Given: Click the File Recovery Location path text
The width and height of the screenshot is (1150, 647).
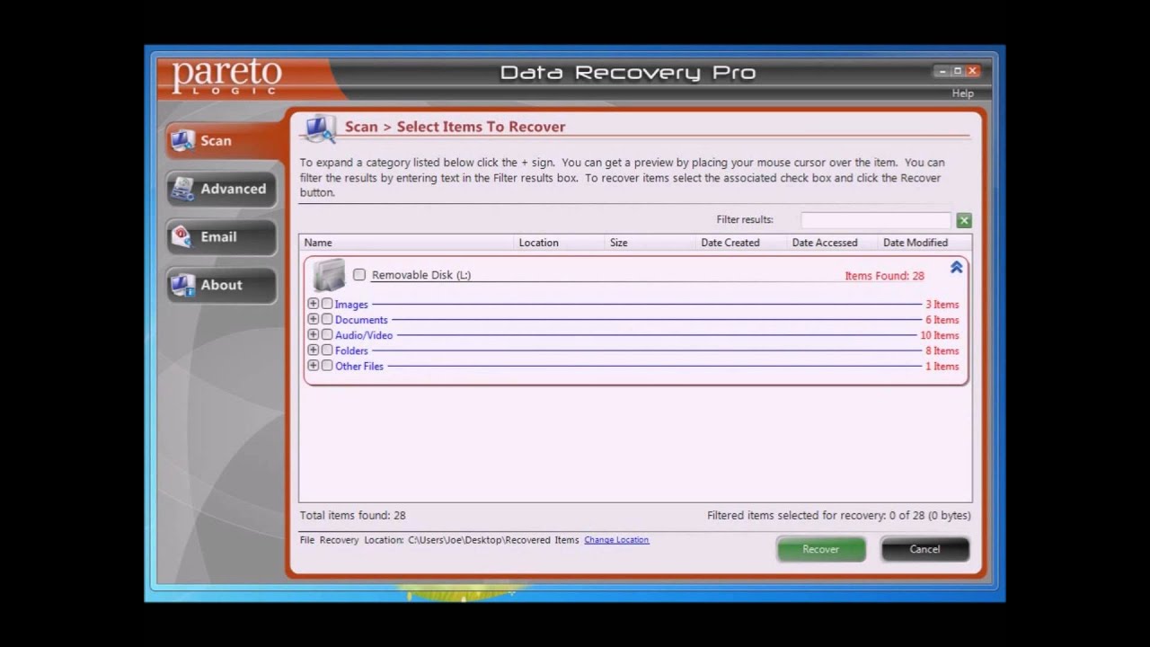Looking at the screenshot, I should [x=493, y=540].
